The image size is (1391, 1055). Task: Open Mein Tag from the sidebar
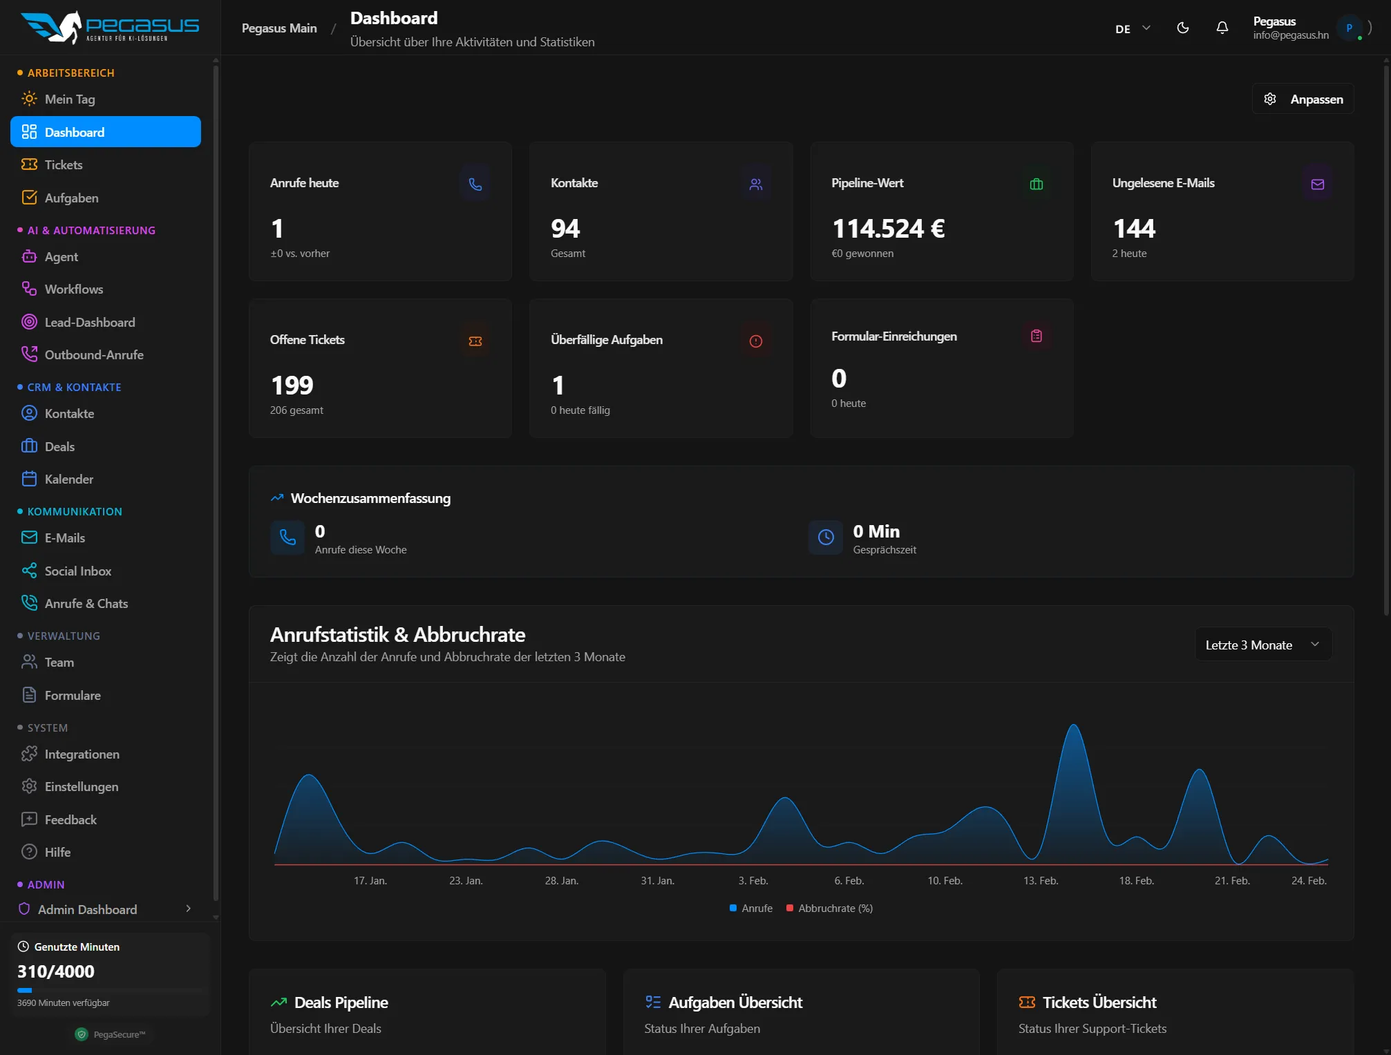pyautogui.click(x=69, y=99)
